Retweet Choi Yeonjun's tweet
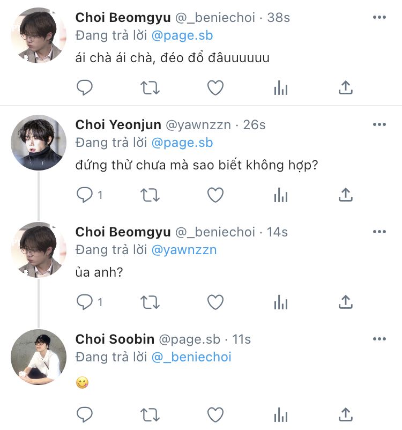 tap(150, 195)
